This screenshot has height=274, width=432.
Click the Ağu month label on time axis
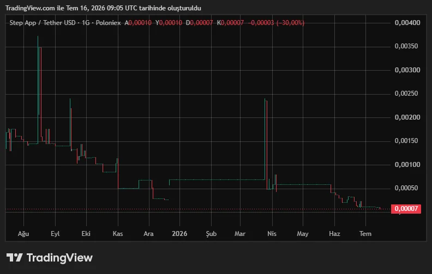point(23,234)
